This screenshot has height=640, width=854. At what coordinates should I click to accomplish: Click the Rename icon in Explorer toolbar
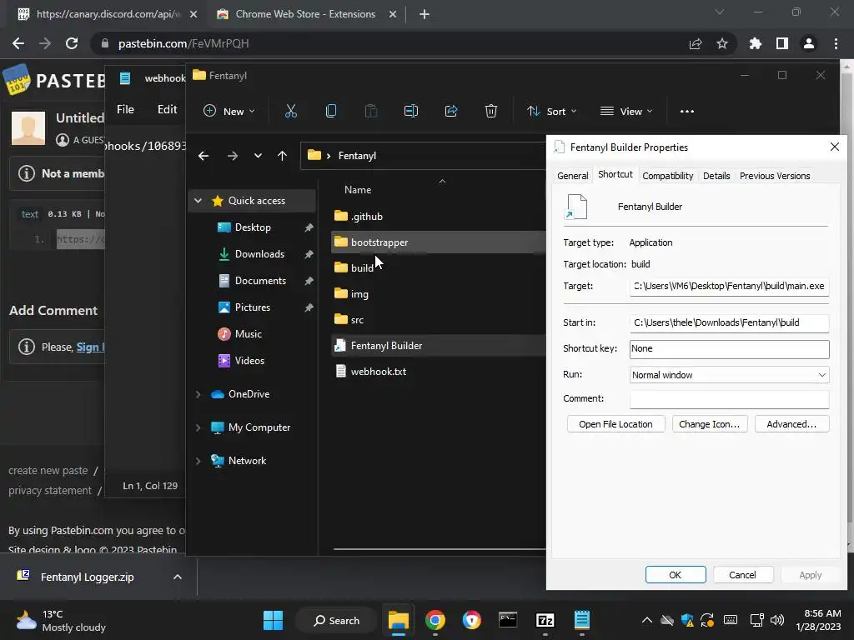point(410,111)
